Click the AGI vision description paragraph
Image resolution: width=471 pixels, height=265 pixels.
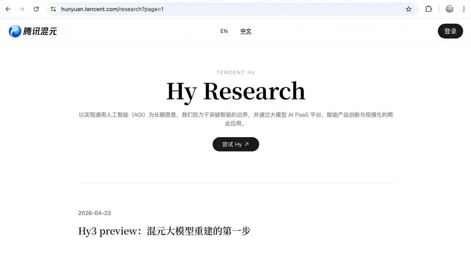[235, 119]
